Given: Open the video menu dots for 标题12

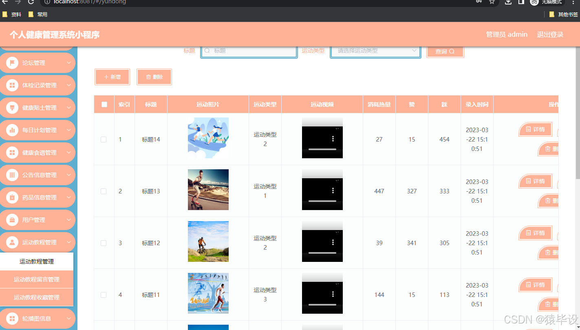Looking at the screenshot, I should [333, 242].
